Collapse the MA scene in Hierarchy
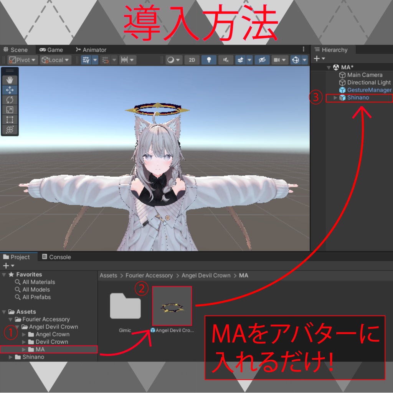This screenshot has width=393, height=393. [329, 68]
